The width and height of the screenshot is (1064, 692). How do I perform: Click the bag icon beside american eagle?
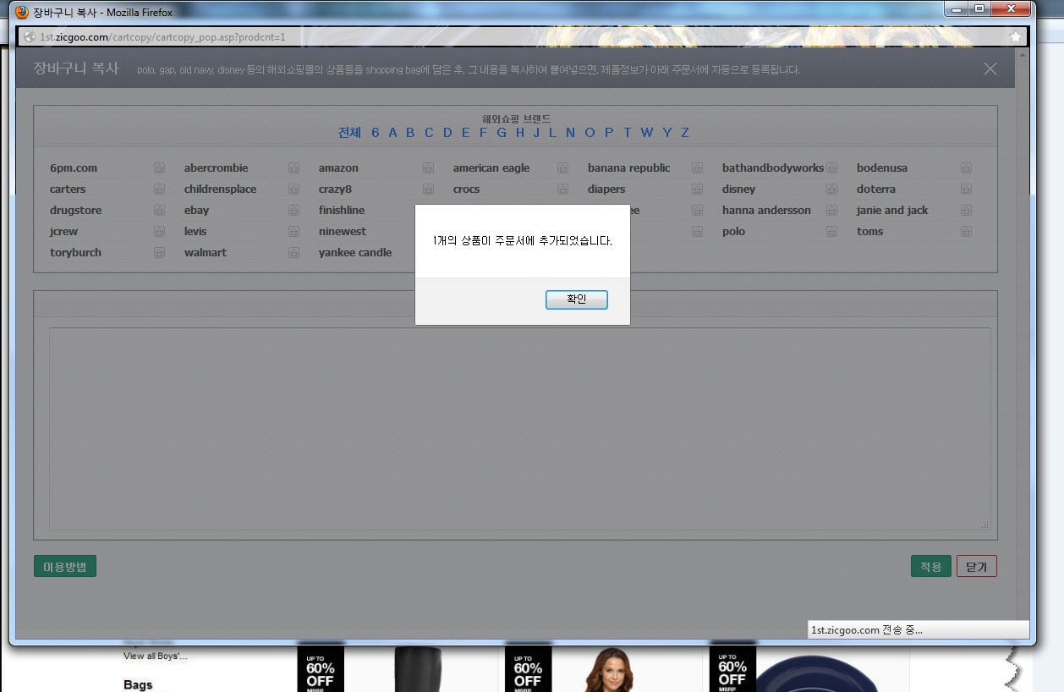(x=562, y=168)
